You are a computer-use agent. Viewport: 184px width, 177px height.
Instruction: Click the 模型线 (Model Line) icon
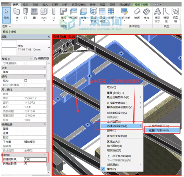(166, 11)
